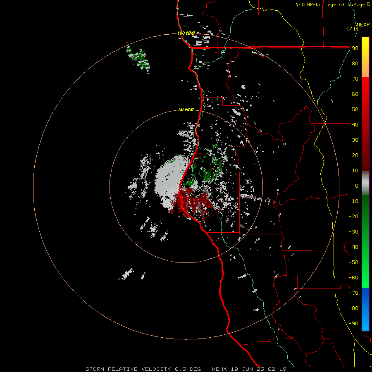372x372 pixels.
Task: Pick the gray near-zero segment of the color bar
Action: tap(365, 183)
